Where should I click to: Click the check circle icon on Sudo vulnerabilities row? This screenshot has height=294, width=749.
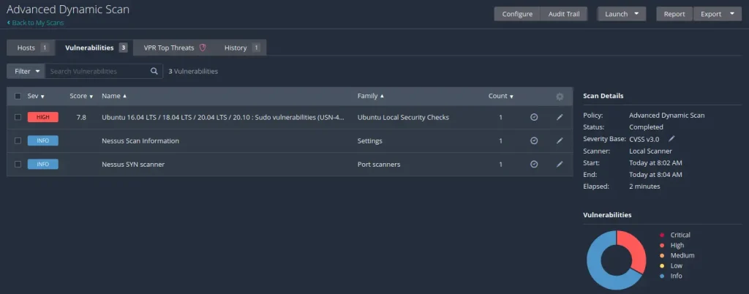534,117
